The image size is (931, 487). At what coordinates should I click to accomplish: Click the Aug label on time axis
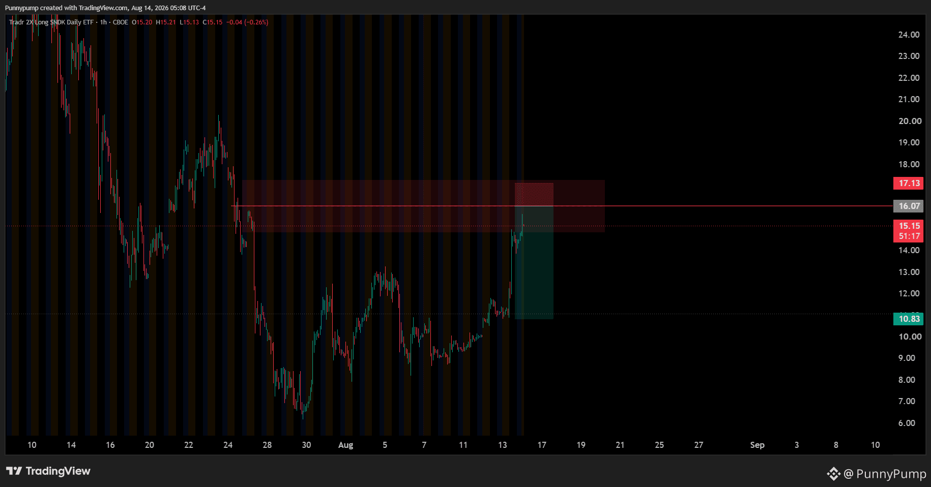pyautogui.click(x=345, y=445)
